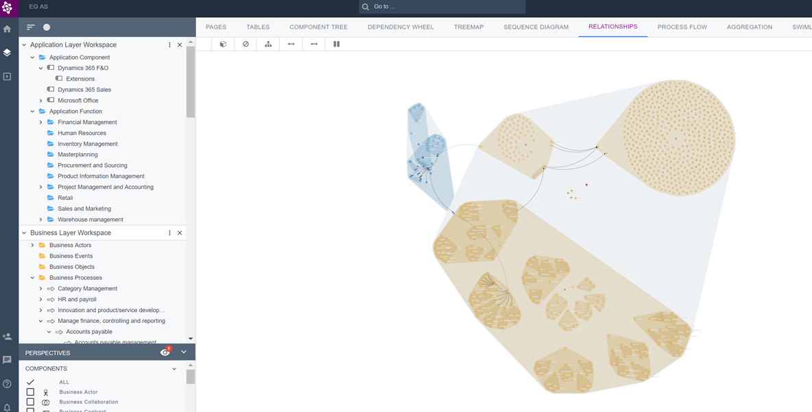Switch to the Dependency Wheel tab
The image size is (812, 412).
[x=401, y=27]
